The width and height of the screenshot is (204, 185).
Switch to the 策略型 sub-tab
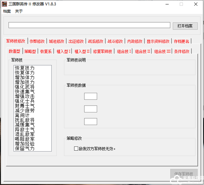click(x=30, y=51)
